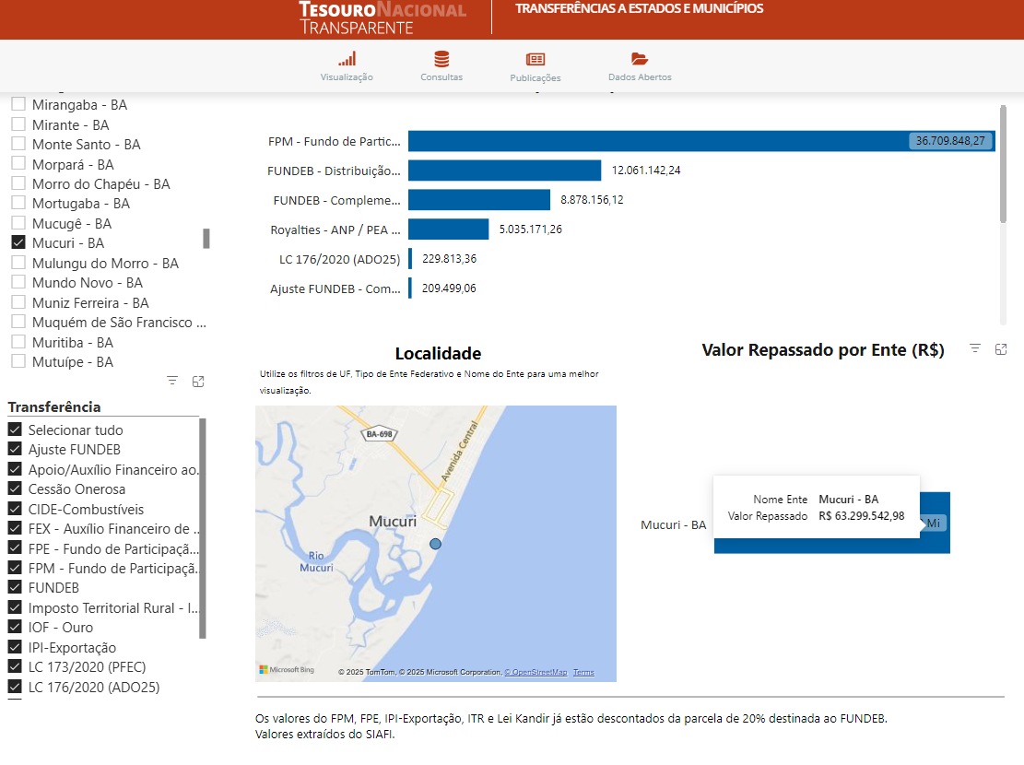
Task: Click filter icon beside Valor Repassado title
Action: tap(975, 348)
